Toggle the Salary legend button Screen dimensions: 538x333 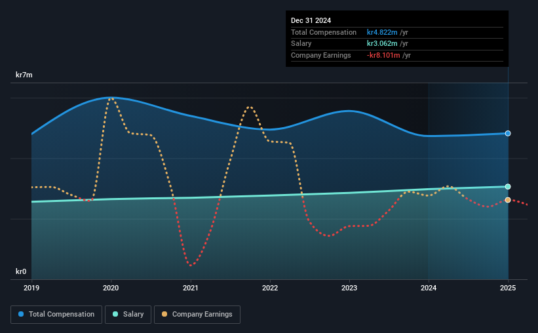pyautogui.click(x=128, y=315)
